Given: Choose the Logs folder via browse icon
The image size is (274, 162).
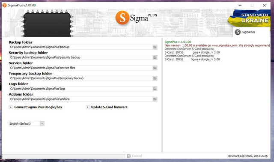Looking at the screenshot, I should pyautogui.click(x=155, y=89).
